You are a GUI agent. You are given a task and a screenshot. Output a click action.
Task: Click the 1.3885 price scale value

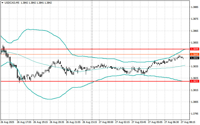click(195, 7)
